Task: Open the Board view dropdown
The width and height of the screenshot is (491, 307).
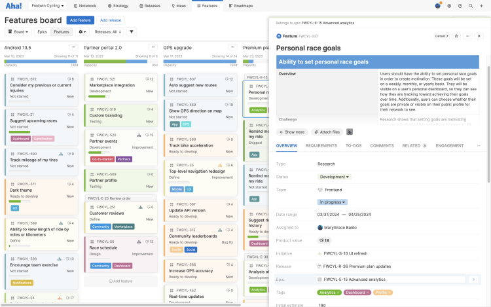Action: click(x=18, y=31)
